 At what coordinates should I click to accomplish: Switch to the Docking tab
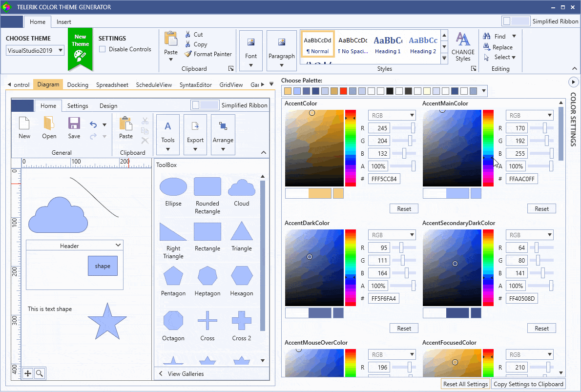[78, 85]
